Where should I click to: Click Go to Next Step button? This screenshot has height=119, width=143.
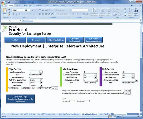pos(20,99)
